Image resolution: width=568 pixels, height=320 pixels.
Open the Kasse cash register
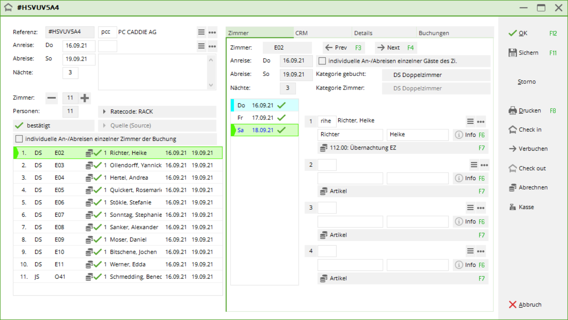[x=513, y=207]
